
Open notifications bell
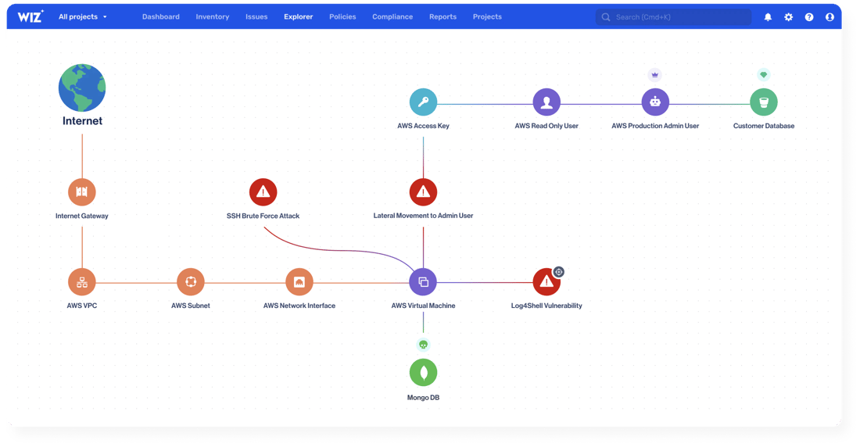[768, 17]
